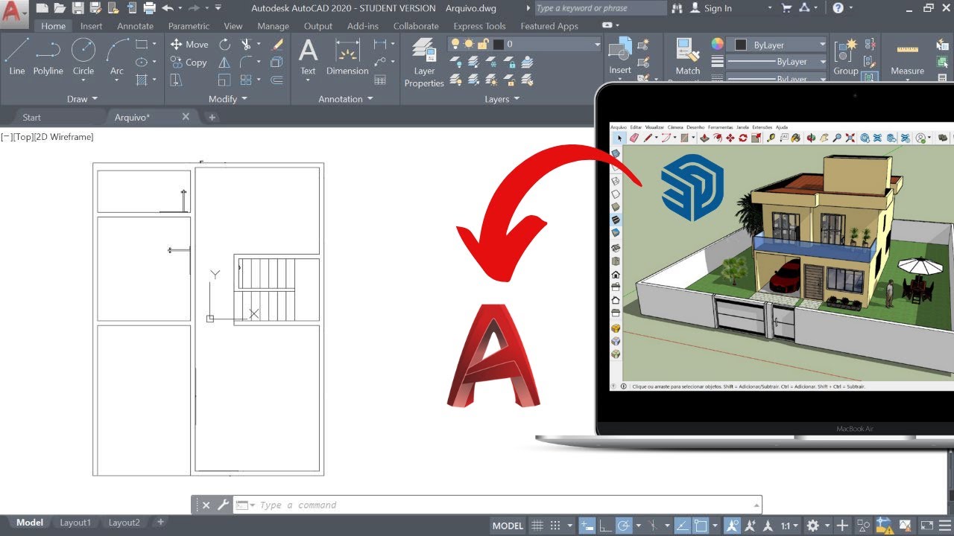
Task: Open the View ribbon tab
Action: 233,26
